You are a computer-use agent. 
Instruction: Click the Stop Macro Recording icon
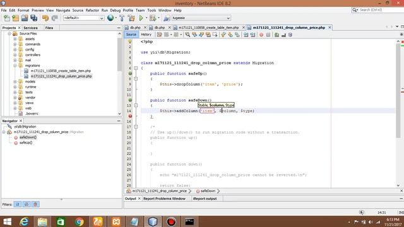pyautogui.click(x=268, y=35)
